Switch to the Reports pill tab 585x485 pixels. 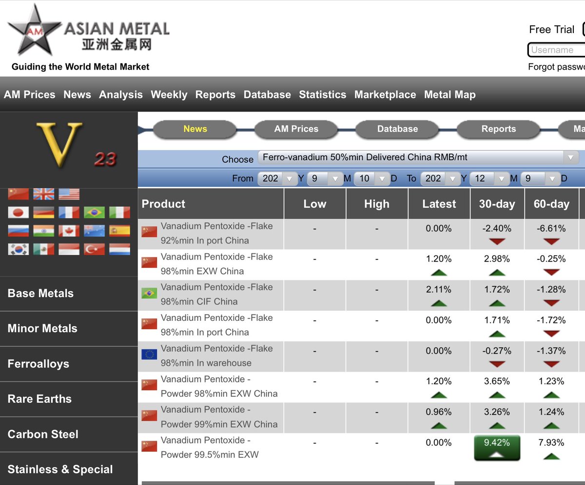point(498,129)
